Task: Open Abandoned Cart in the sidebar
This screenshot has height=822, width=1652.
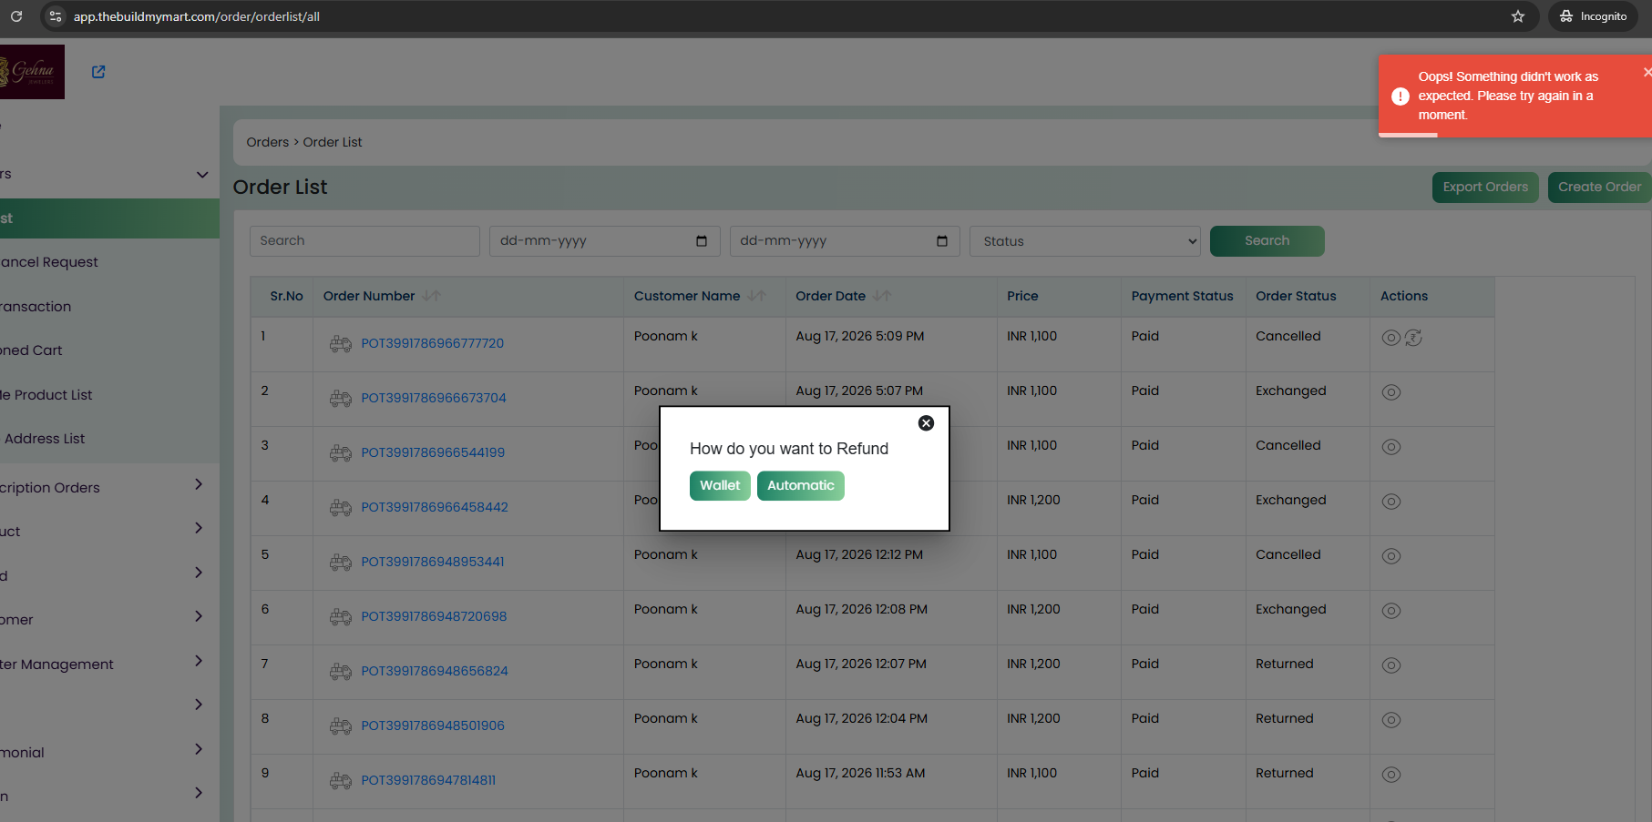Action: tap(31, 350)
